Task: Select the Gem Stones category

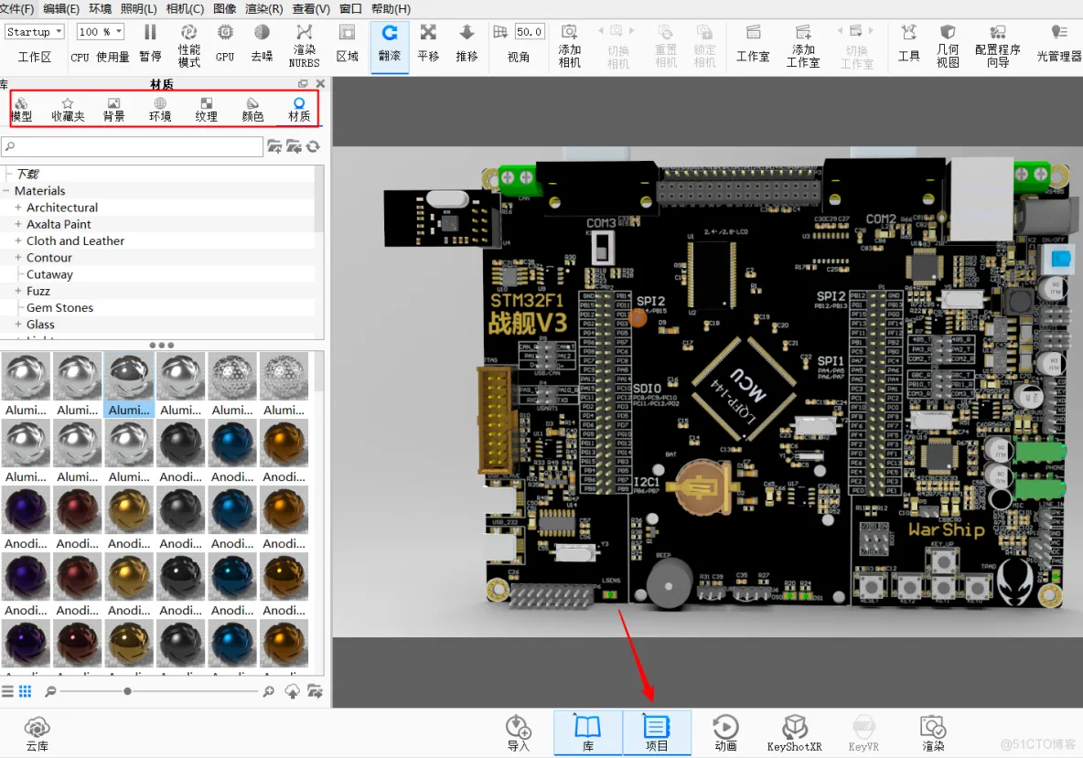Action: click(60, 307)
